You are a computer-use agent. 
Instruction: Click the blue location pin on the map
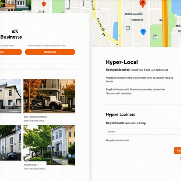click(143, 32)
